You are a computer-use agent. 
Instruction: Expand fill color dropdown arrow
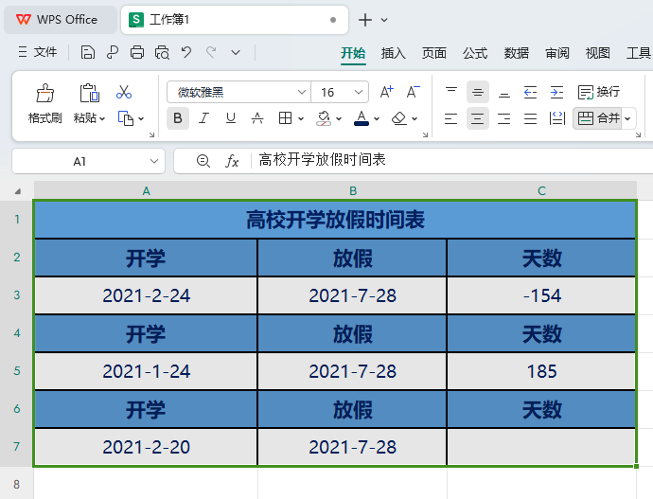pos(339,118)
